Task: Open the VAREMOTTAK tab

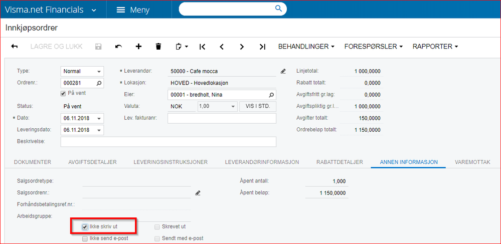Action: pyautogui.click(x=472, y=162)
